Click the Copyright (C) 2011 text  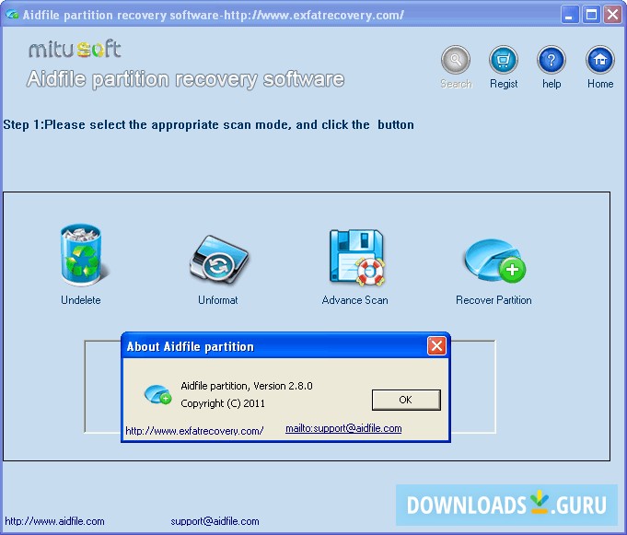(x=223, y=403)
